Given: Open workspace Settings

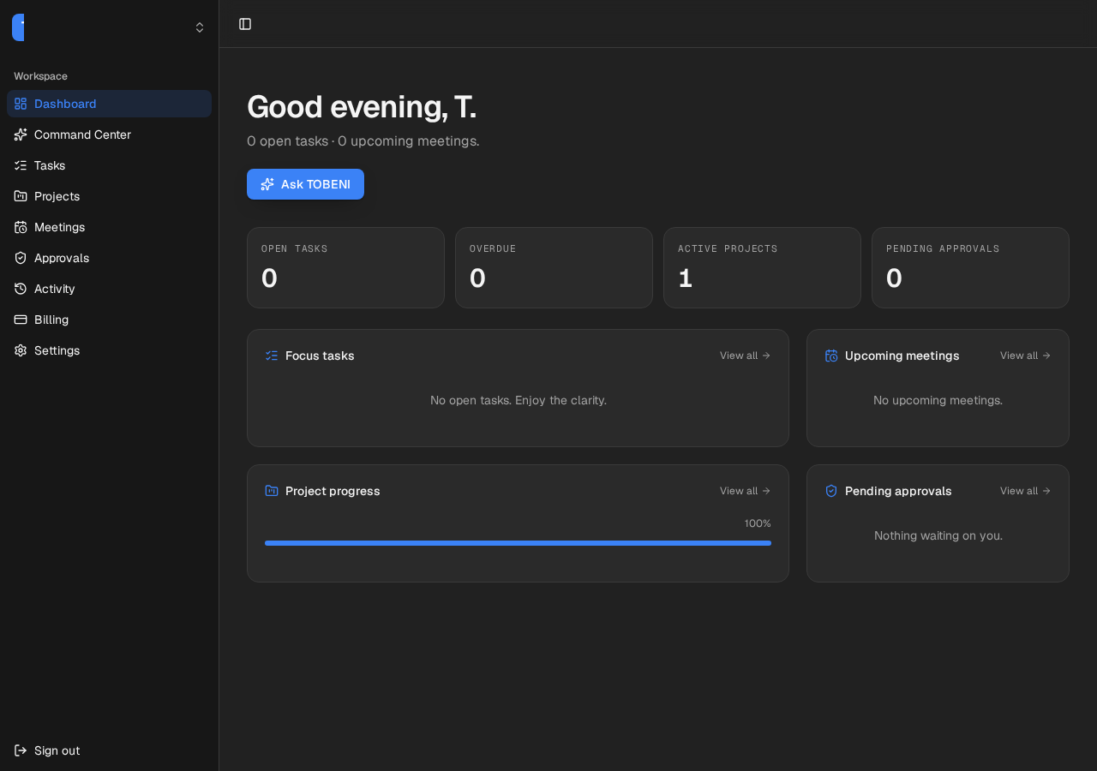Looking at the screenshot, I should [109, 350].
